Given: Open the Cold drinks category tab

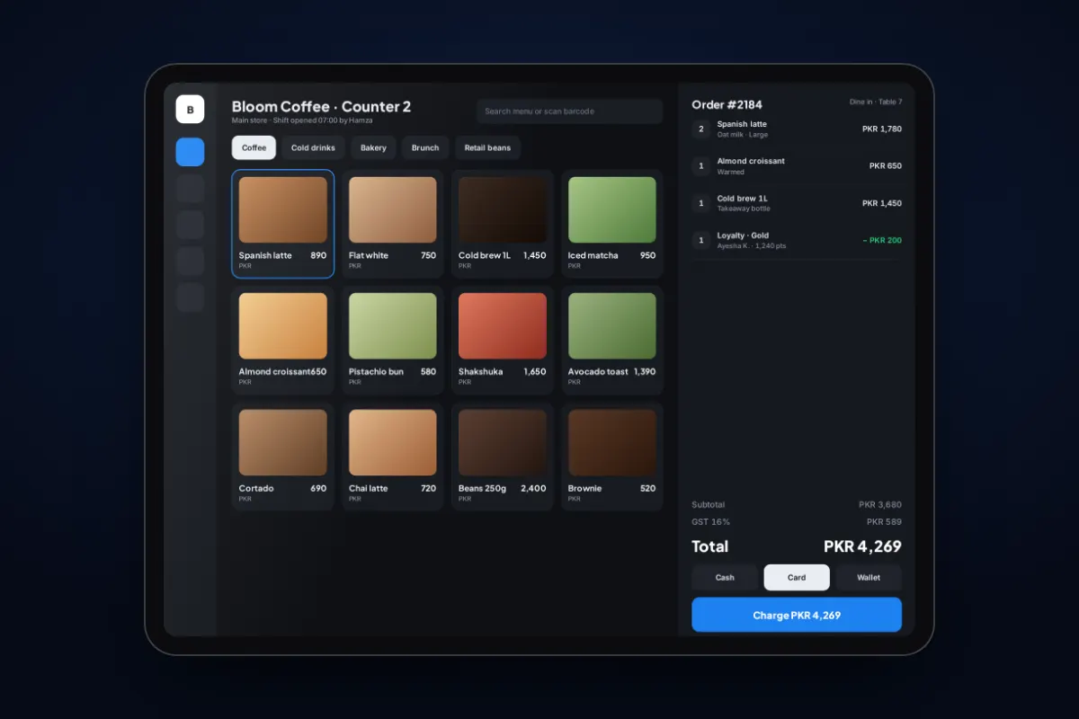Looking at the screenshot, I should (313, 147).
